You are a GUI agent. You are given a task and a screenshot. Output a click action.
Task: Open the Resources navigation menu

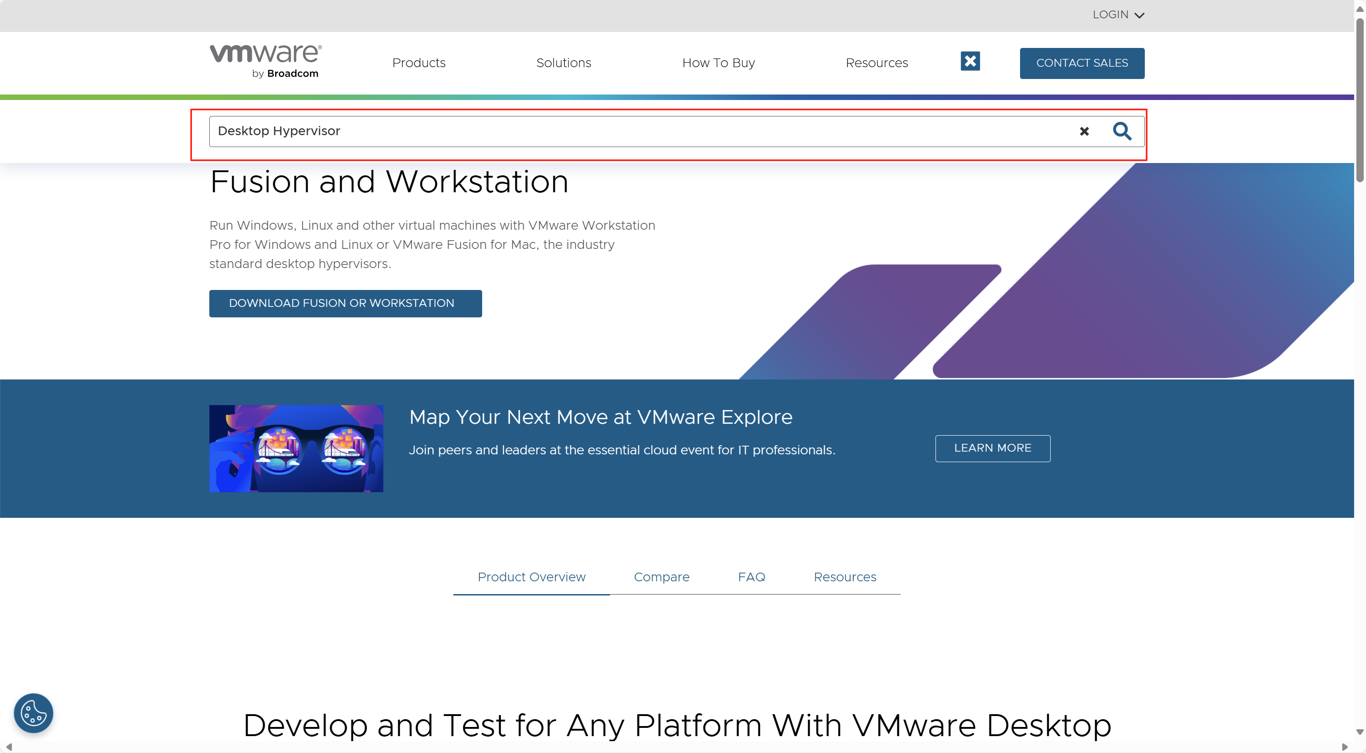(x=876, y=63)
